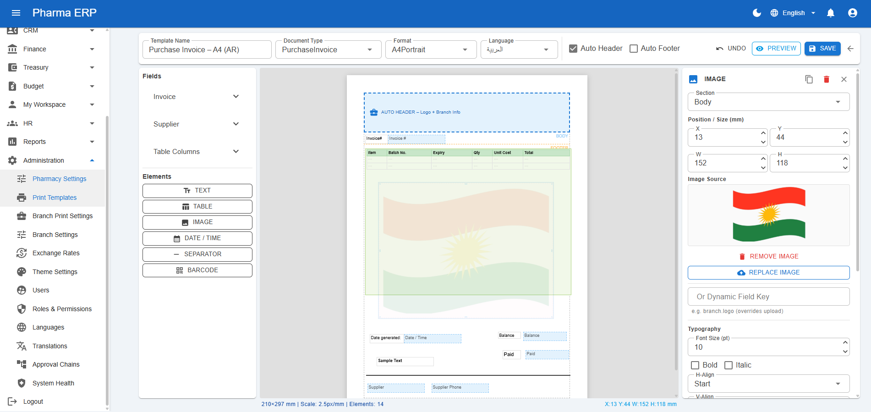Click the Or Dynamic Field Key input

[769, 297]
